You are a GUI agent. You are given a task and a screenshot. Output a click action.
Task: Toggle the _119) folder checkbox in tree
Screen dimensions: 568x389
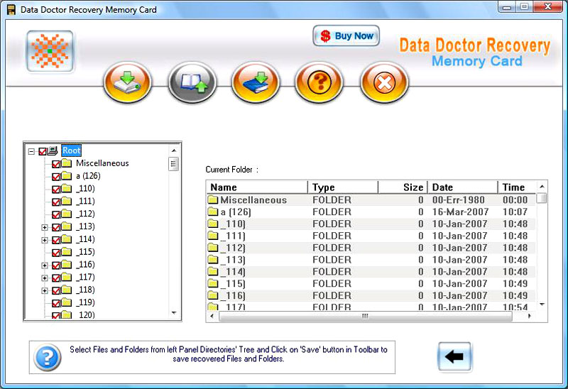56,303
